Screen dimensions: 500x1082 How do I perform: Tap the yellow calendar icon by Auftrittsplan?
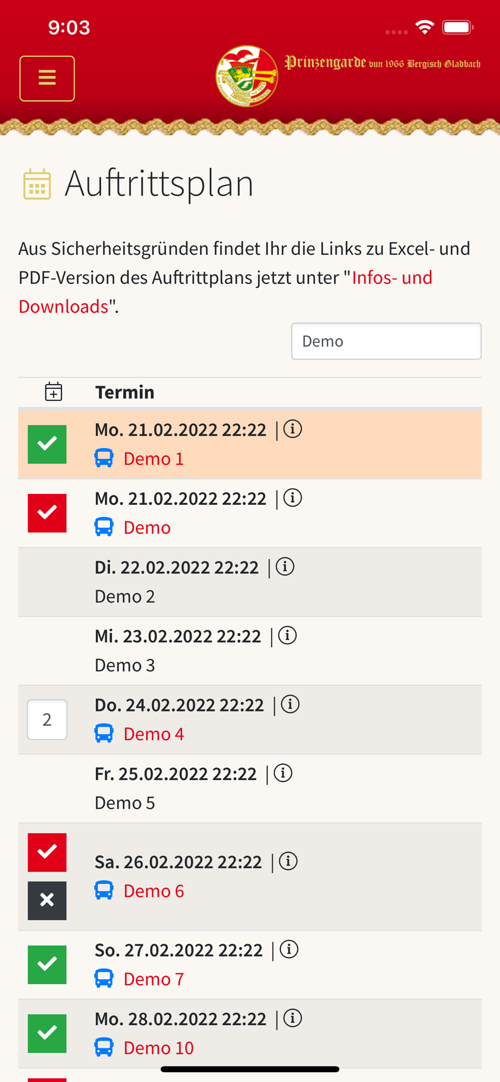37,184
